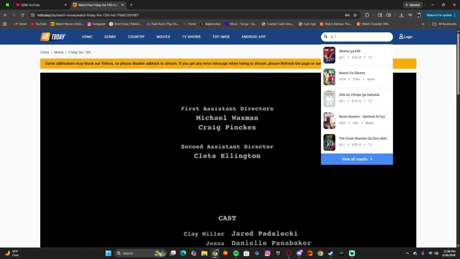
Task: Click inside the site search field
Action: tap(357, 37)
